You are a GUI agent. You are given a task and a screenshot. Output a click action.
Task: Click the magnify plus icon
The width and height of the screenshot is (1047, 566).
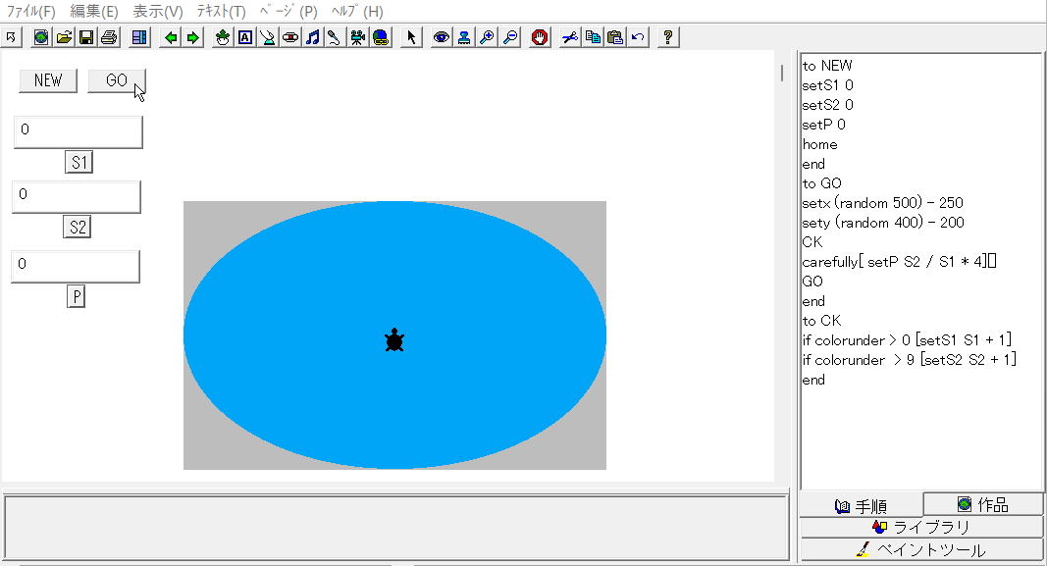coord(488,37)
